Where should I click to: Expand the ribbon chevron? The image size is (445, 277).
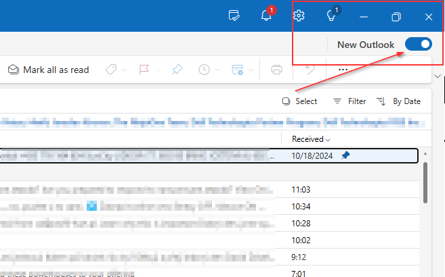tap(438, 76)
